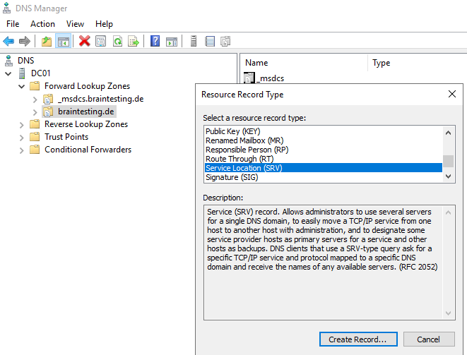Click the Export List icon
The image size is (467, 355).
[133, 42]
